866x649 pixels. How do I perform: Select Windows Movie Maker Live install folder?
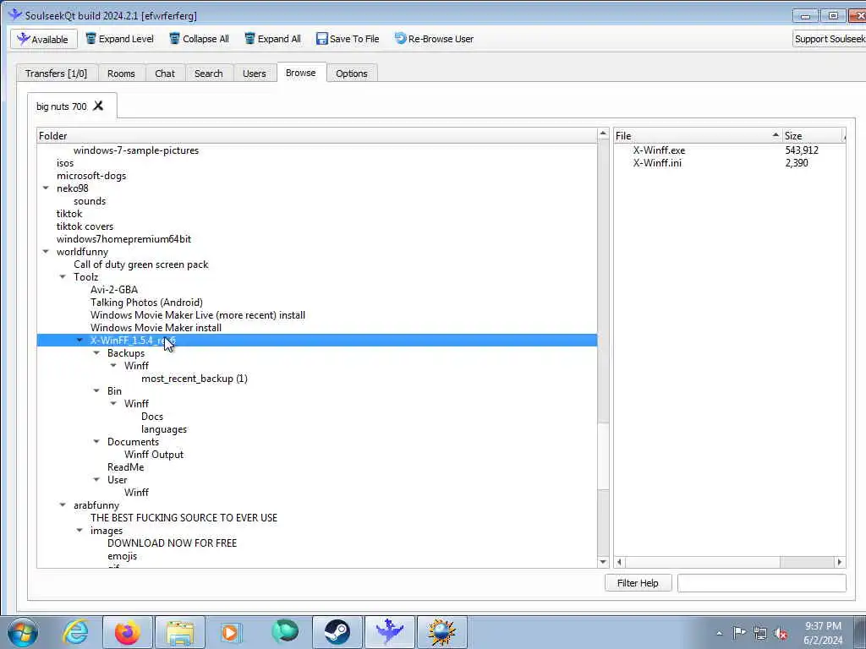(198, 315)
